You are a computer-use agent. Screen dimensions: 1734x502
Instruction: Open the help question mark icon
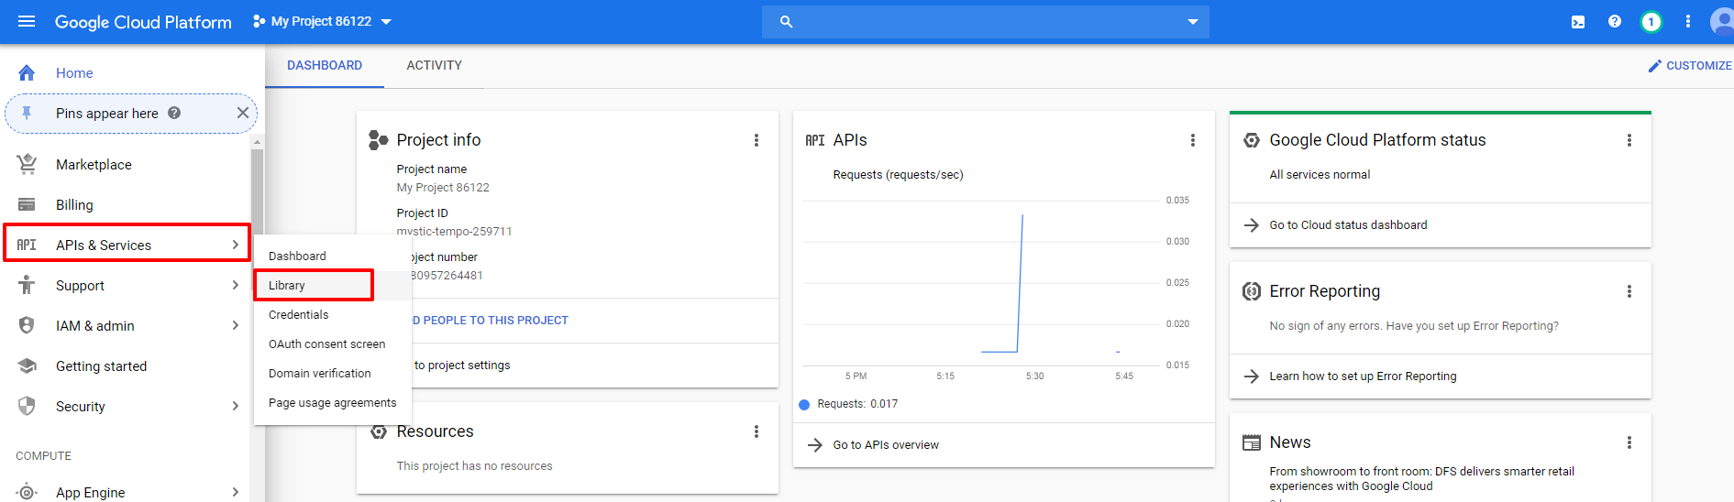point(1614,22)
